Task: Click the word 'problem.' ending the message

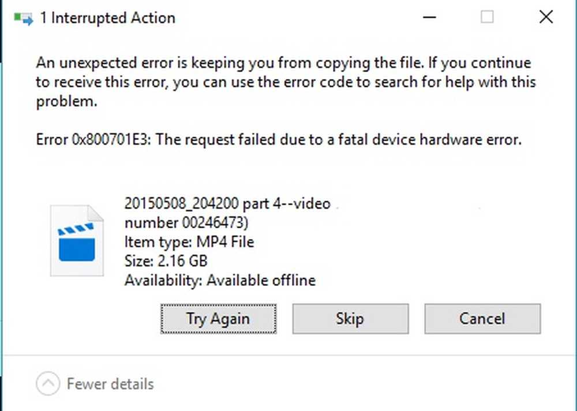Action: 66,102
